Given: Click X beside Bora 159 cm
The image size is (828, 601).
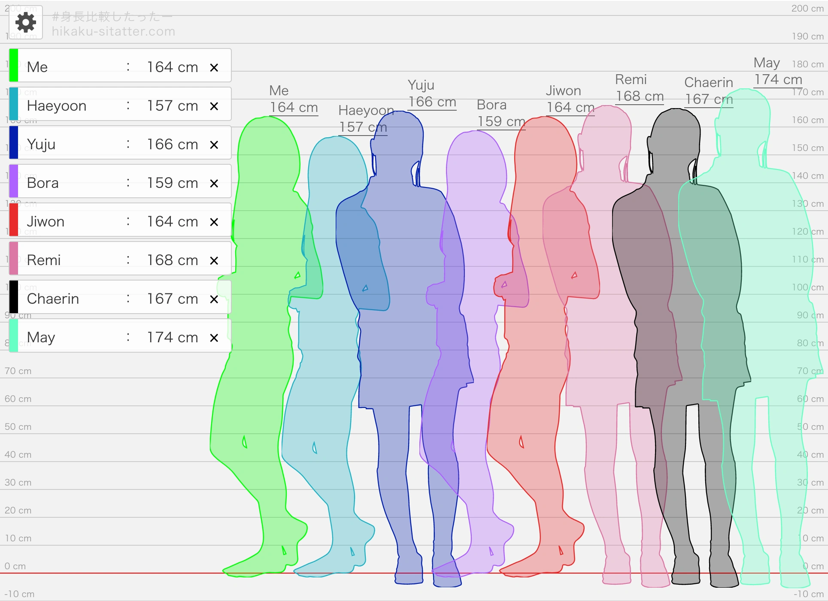Looking at the screenshot, I should [x=214, y=183].
